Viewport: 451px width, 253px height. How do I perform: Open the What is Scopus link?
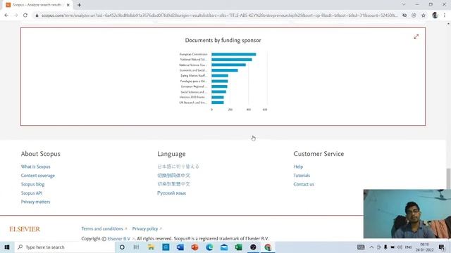pyautogui.click(x=36, y=167)
